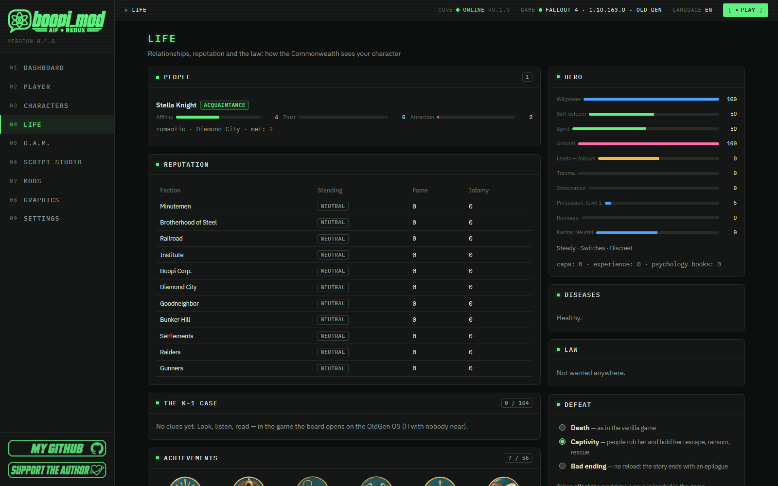
Task: Click Stella Knight's name
Action: click(x=176, y=105)
